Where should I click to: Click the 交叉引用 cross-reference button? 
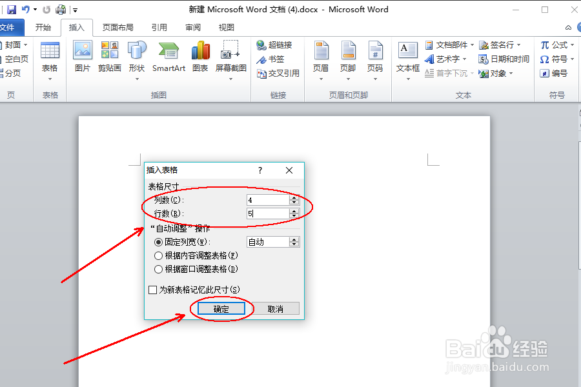coord(278,74)
